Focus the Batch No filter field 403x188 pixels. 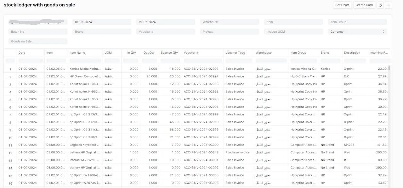(x=38, y=32)
